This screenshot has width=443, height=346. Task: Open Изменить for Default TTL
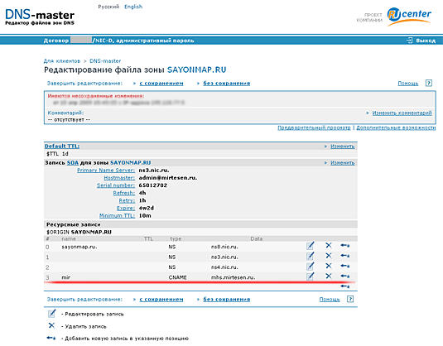(x=343, y=147)
